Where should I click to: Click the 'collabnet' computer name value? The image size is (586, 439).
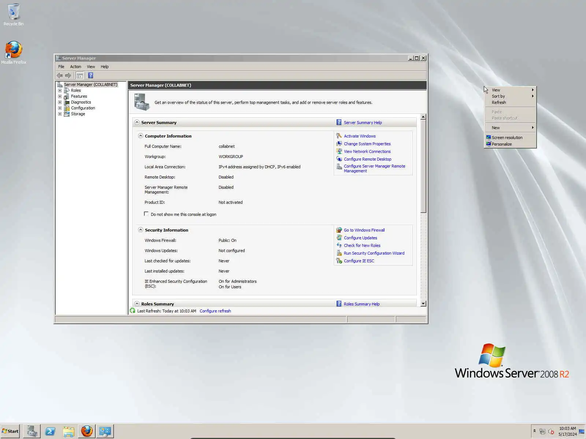[x=227, y=146]
